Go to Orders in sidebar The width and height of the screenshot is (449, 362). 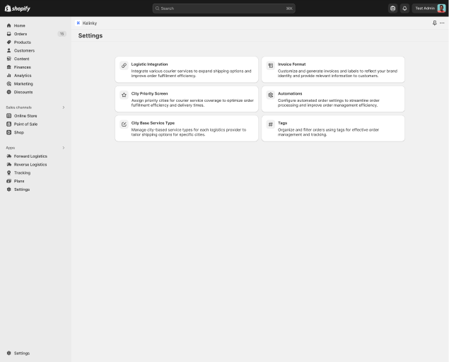pyautogui.click(x=21, y=34)
